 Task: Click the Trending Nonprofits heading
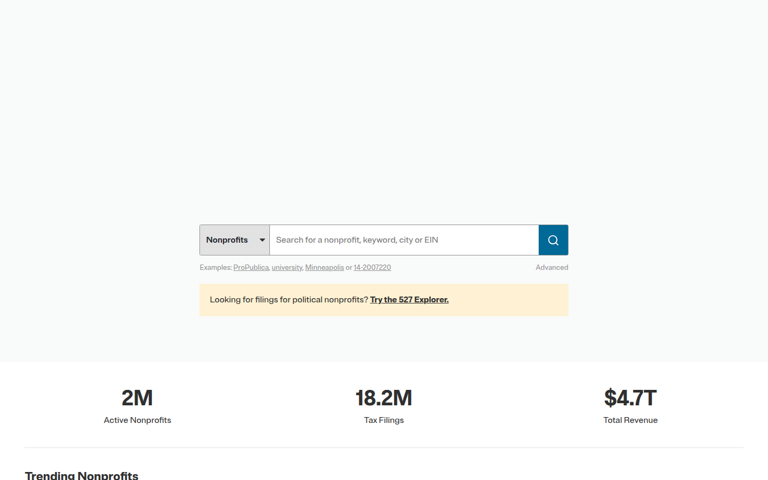(82, 475)
